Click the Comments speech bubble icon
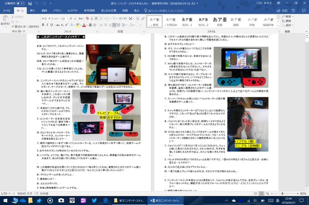309x205 pixels. click(304, 10)
